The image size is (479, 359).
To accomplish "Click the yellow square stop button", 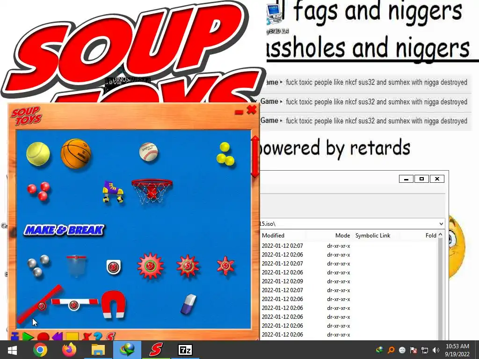I will pos(73,337).
